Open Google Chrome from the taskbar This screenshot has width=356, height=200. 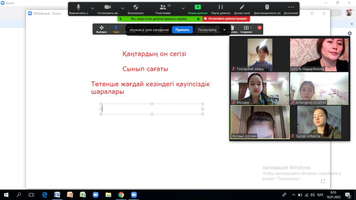pyautogui.click(x=121, y=195)
